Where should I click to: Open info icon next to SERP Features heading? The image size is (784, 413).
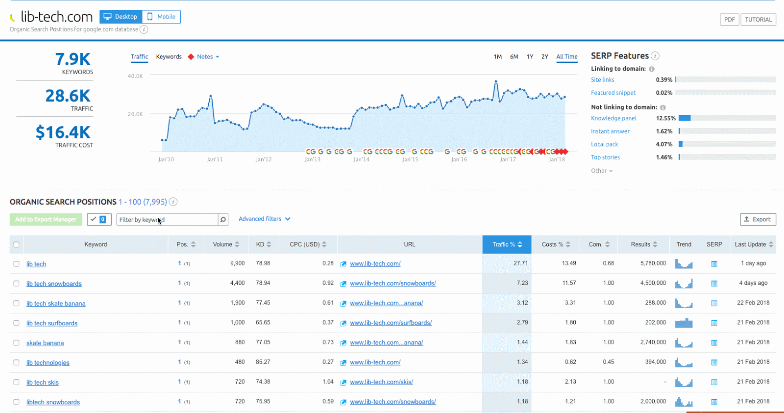tap(655, 56)
